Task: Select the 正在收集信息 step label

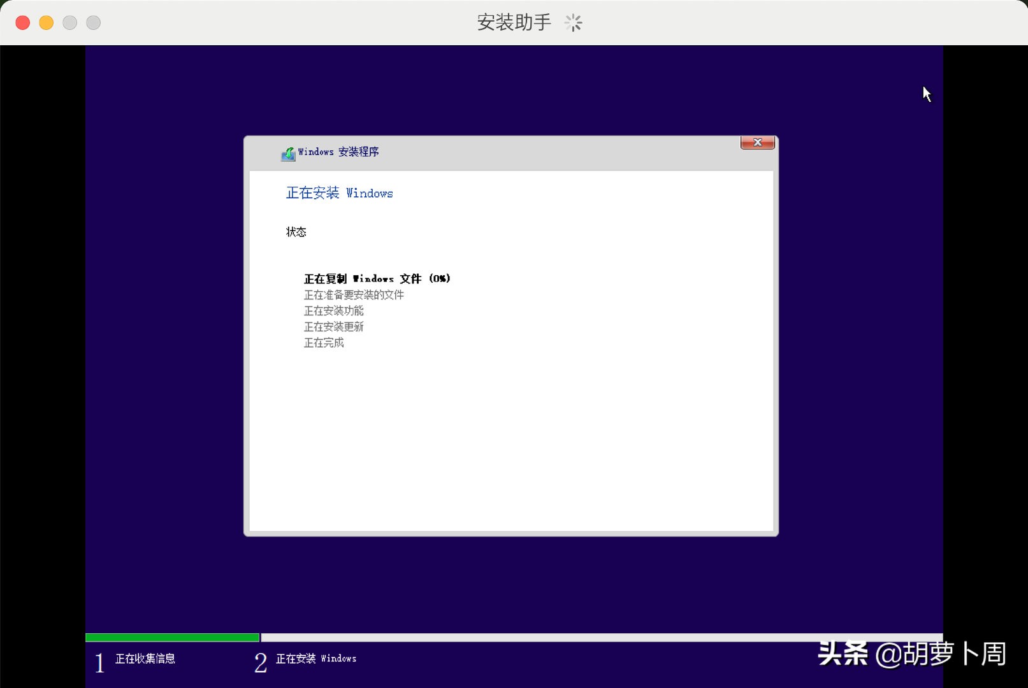Action: pos(145,659)
